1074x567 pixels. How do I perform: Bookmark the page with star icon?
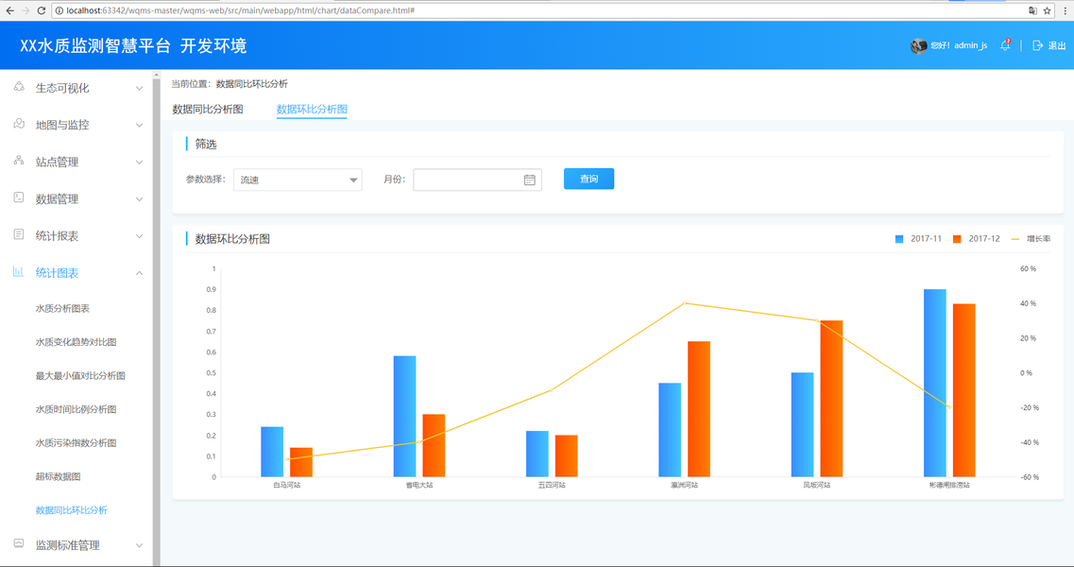click(x=1047, y=10)
